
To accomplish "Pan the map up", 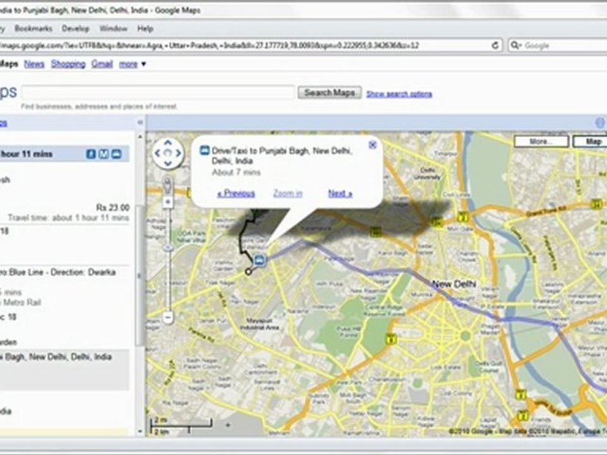I will tap(168, 143).
